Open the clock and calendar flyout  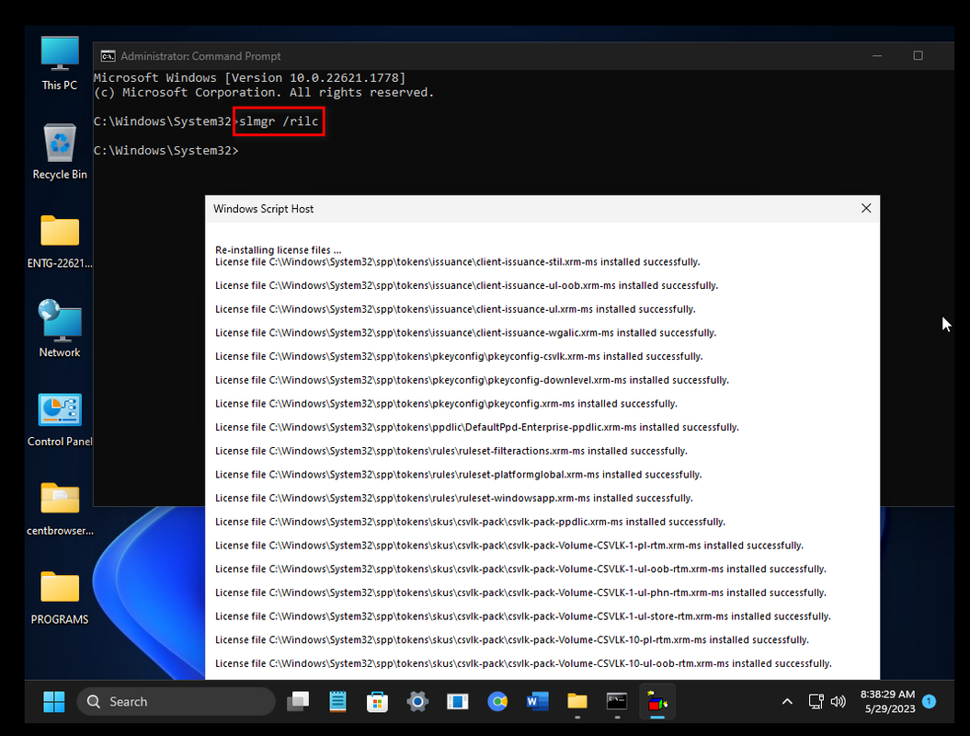887,701
